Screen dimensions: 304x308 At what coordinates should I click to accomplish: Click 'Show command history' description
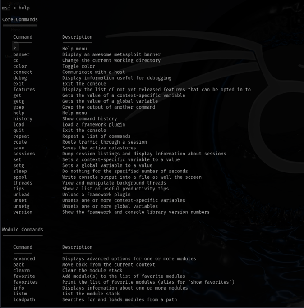coord(89,119)
